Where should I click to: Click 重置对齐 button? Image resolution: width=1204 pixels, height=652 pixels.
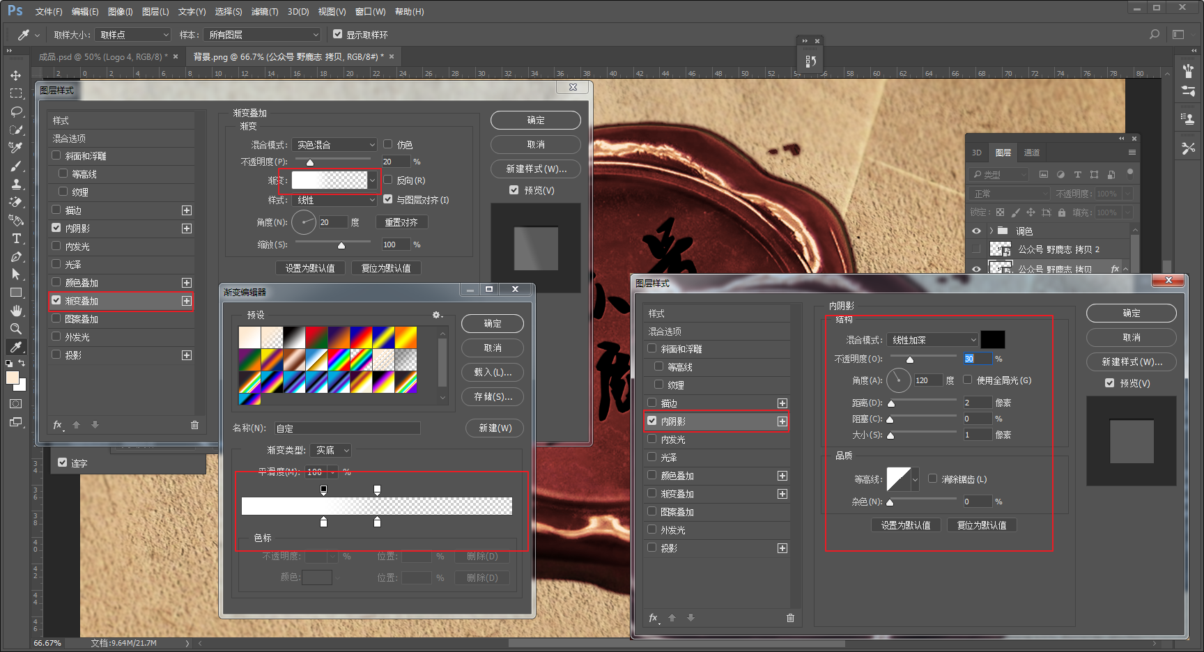pyautogui.click(x=401, y=222)
